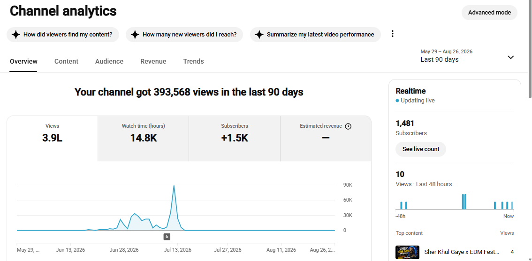Click the video marker badge showing 6 on the chart
Screen dimensions: 532x261
[167, 237]
